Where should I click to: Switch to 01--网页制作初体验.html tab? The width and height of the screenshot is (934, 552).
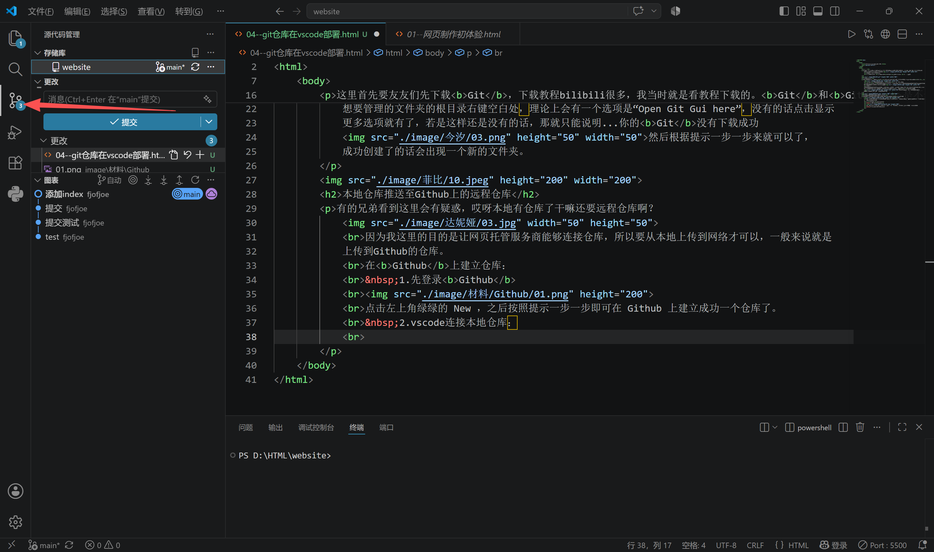(x=453, y=34)
